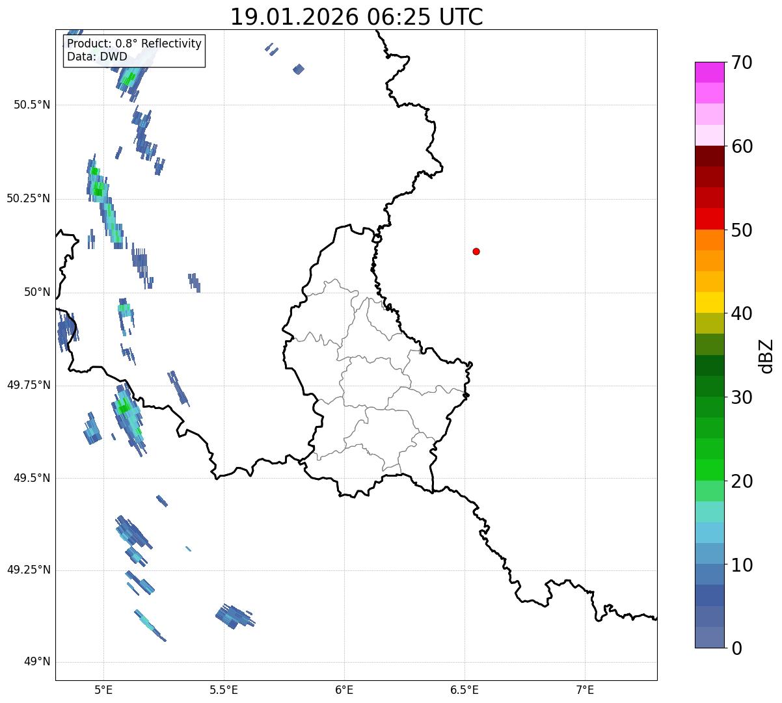Click the latitude label 50.5°N

point(32,105)
